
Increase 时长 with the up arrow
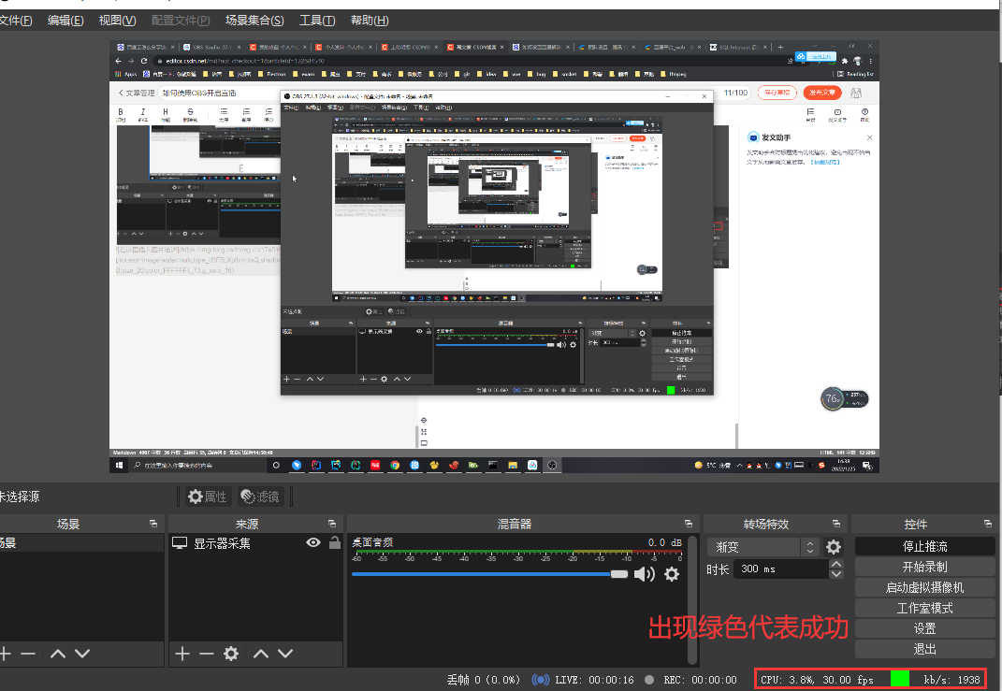[x=835, y=564]
